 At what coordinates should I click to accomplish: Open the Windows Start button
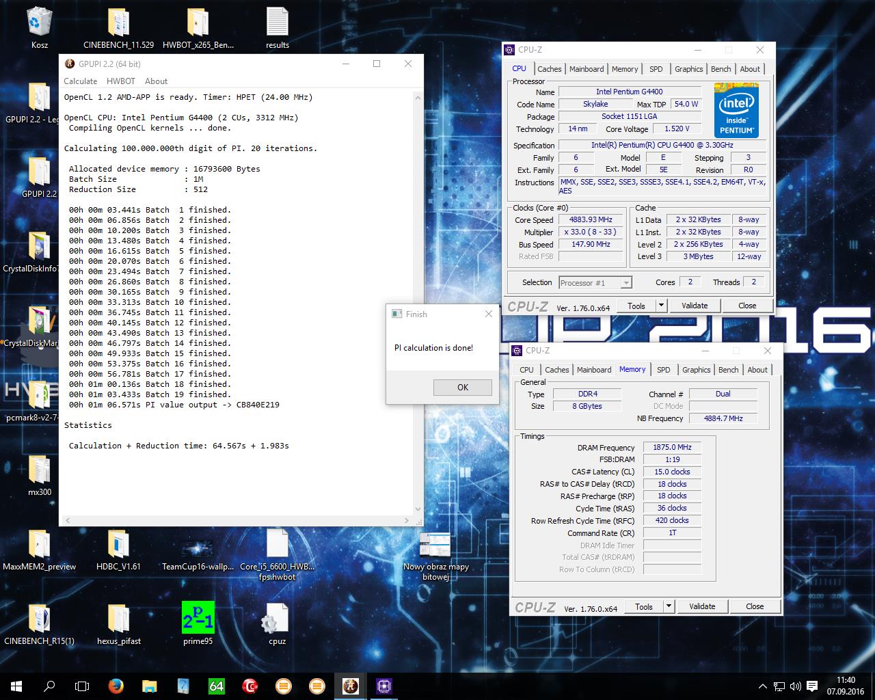[16, 686]
